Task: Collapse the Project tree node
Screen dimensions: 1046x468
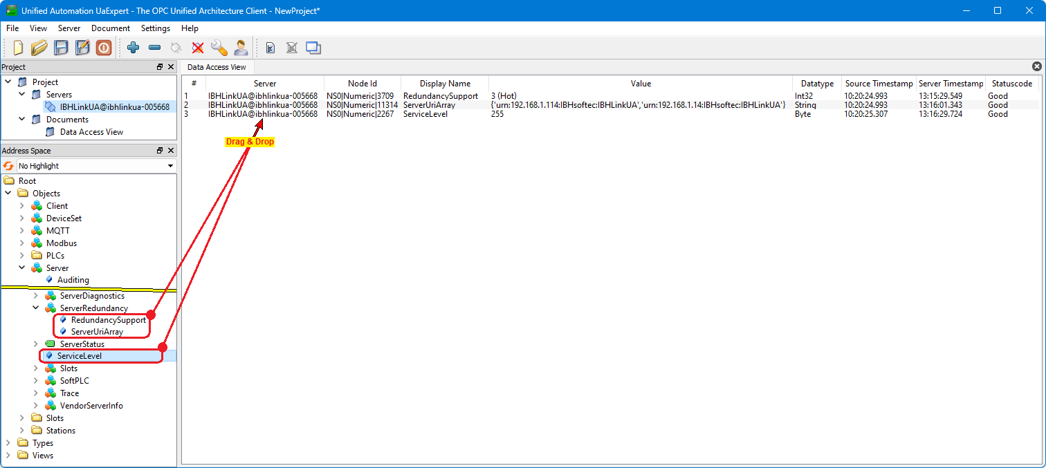Action: 8,82
